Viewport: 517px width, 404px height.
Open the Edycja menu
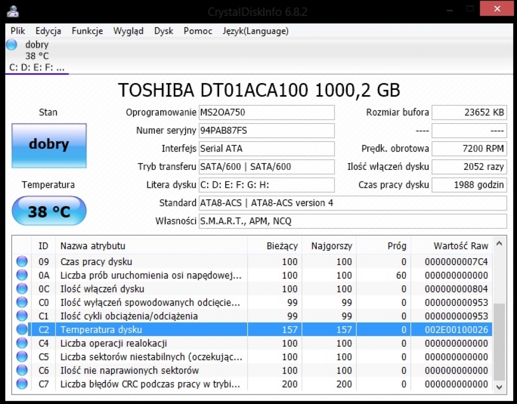point(48,31)
